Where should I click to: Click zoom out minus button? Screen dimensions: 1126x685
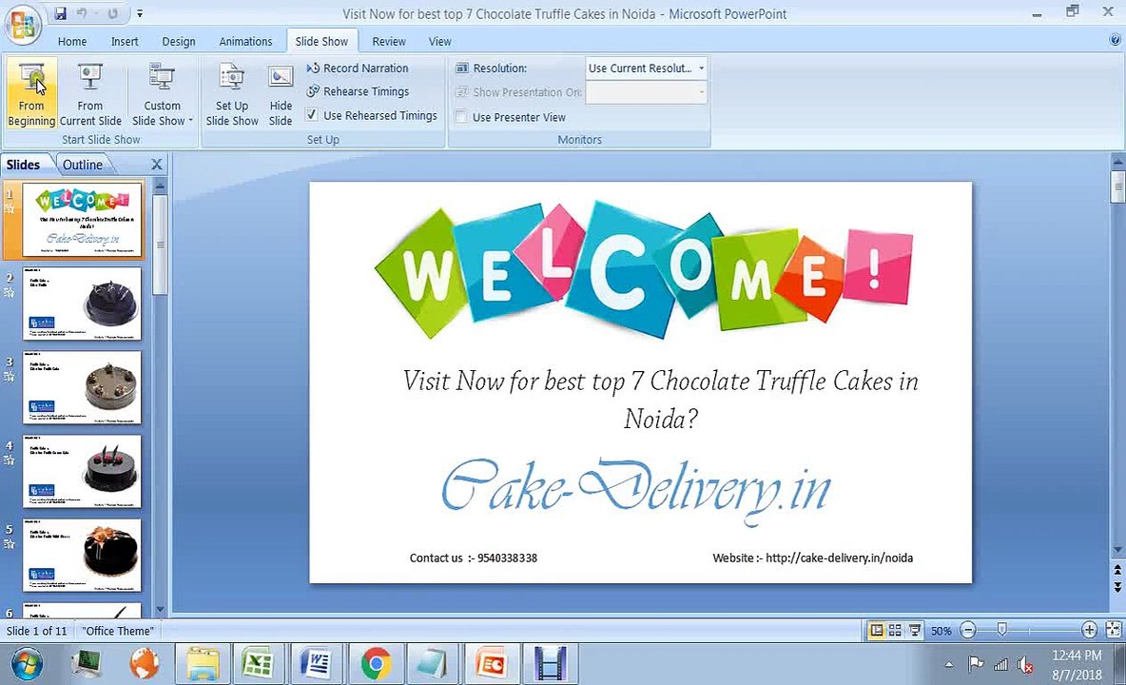[x=968, y=631]
